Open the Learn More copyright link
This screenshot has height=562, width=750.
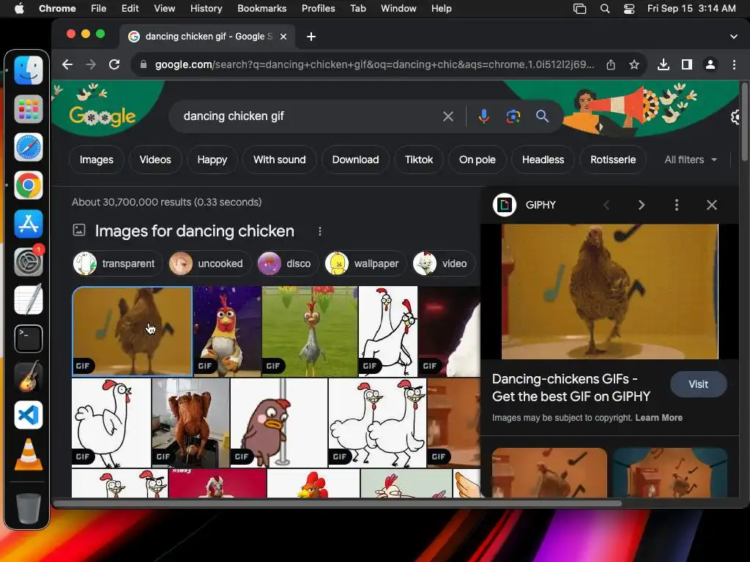point(658,418)
